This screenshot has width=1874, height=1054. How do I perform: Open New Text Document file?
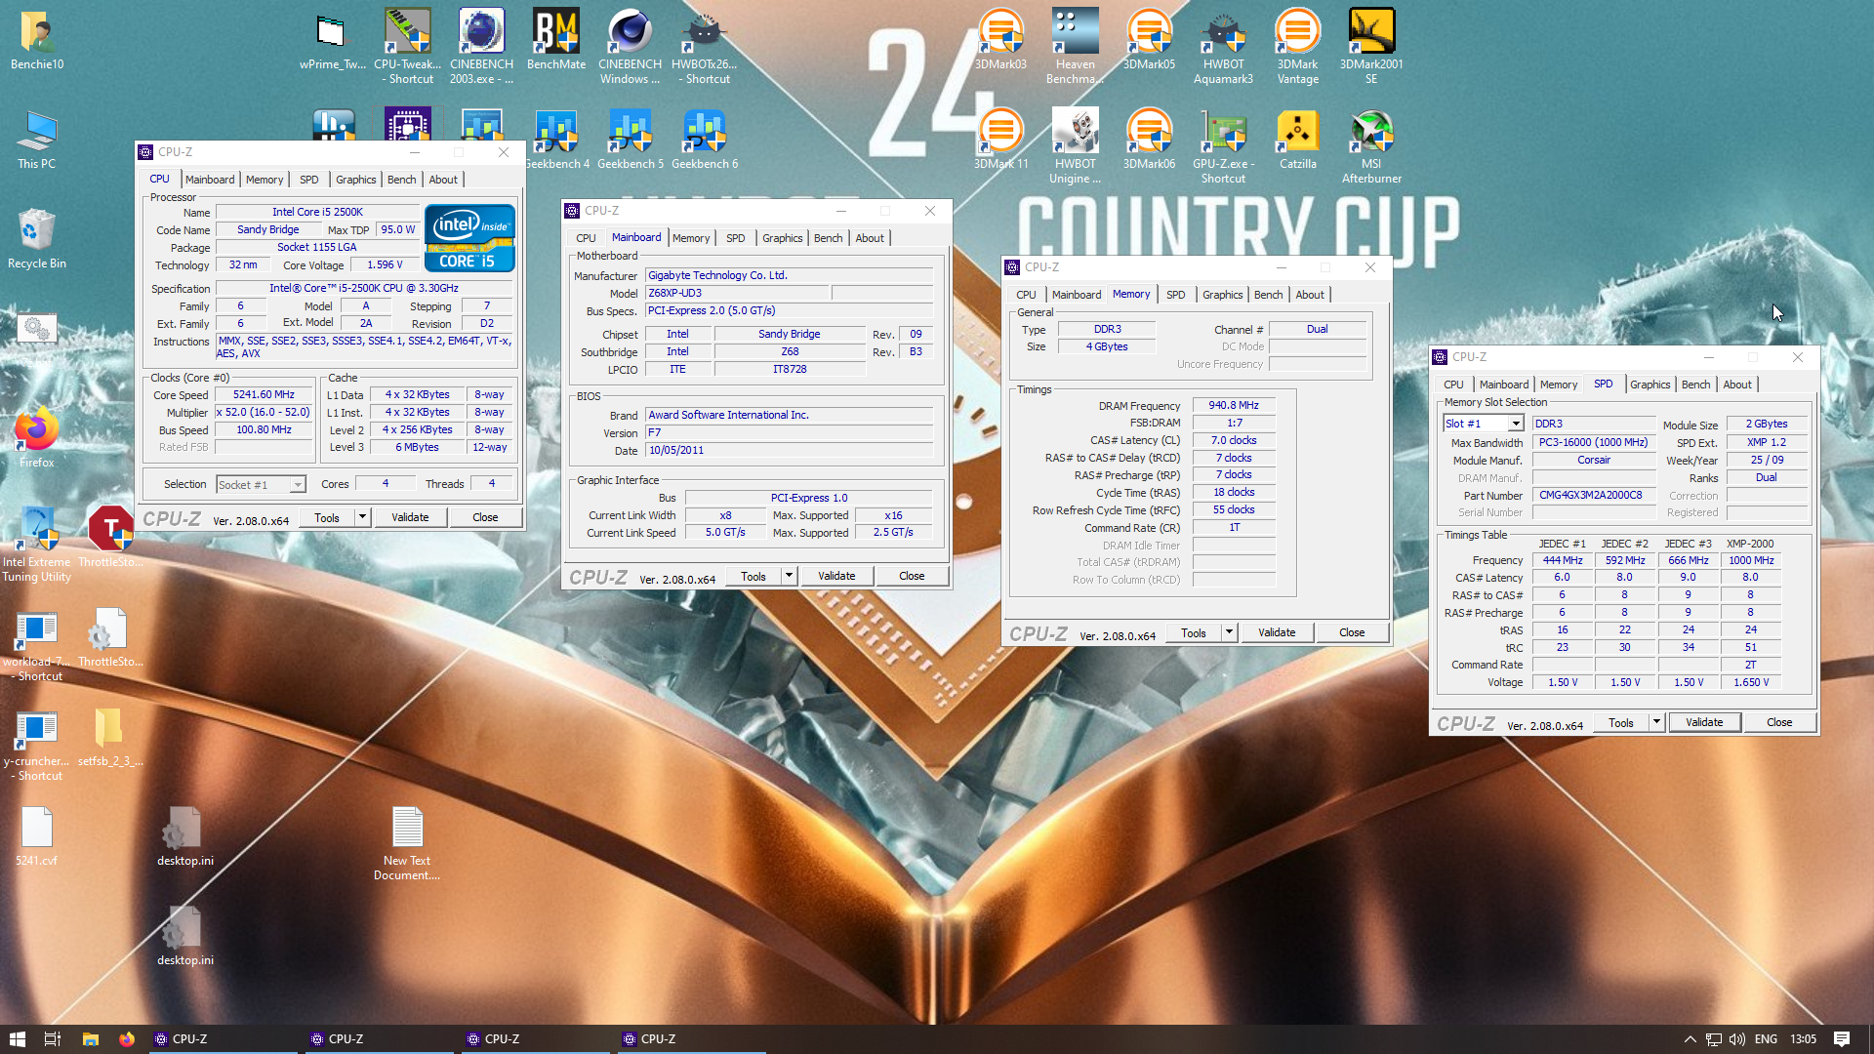tap(407, 828)
